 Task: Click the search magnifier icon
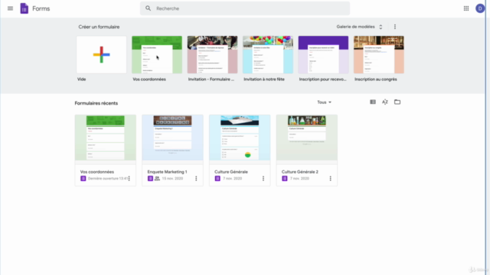(x=148, y=8)
